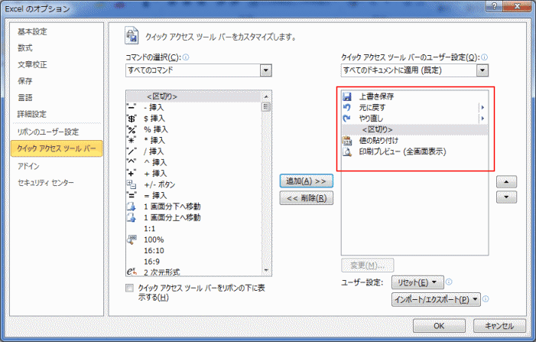The width and height of the screenshot is (536, 342).
Task: Click the 印刷プレビュー magnifier icon
Action: pos(347,151)
